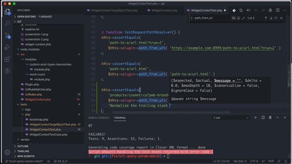Toggle Use Regular Expression in find widget
This screenshot has width=292, height=164.
tap(243, 18)
